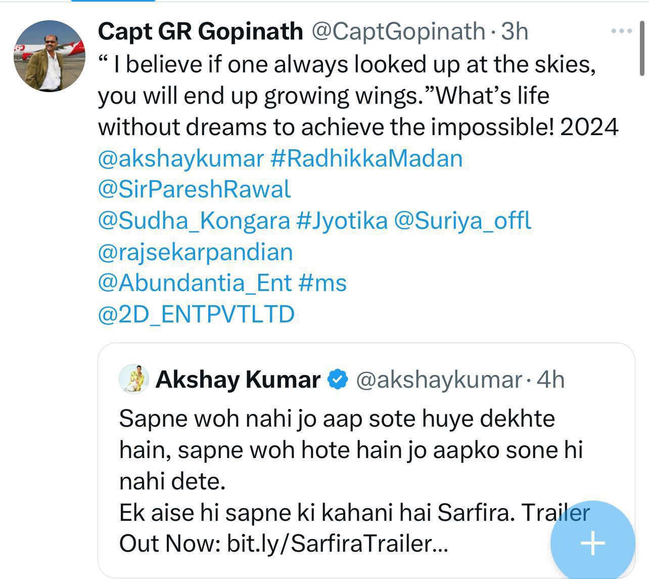Open the @Sudha_Kongara profile link
The height and width of the screenshot is (579, 649).
[192, 220]
